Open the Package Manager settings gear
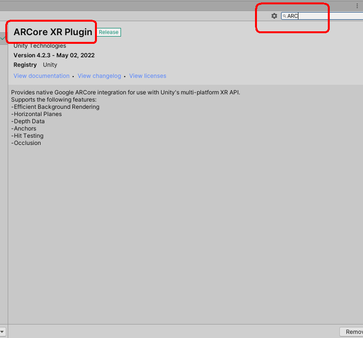Image resolution: width=363 pixels, height=338 pixels. point(274,16)
